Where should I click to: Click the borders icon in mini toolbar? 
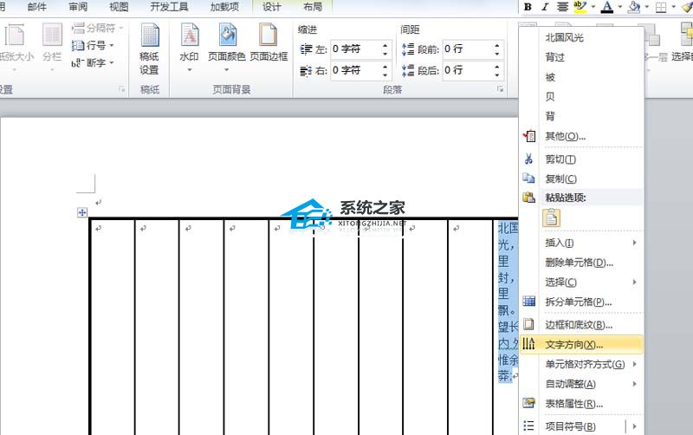[661, 7]
